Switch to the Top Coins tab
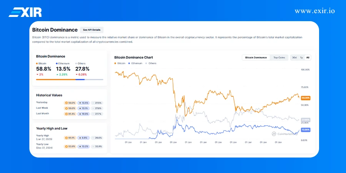 click(279, 57)
